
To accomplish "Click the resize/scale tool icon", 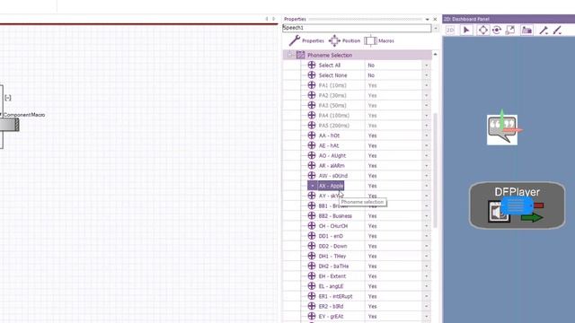I will point(510,30).
